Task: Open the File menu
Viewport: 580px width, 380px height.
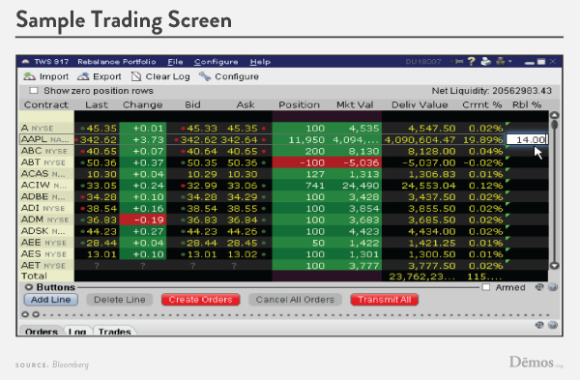Action: coord(175,62)
